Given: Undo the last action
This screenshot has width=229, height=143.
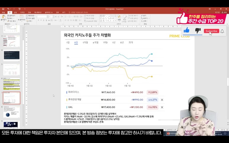Looking at the screenshot, I should pyautogui.click(x=8, y=9).
